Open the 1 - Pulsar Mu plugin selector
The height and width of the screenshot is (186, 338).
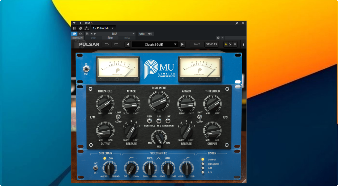click(x=103, y=28)
